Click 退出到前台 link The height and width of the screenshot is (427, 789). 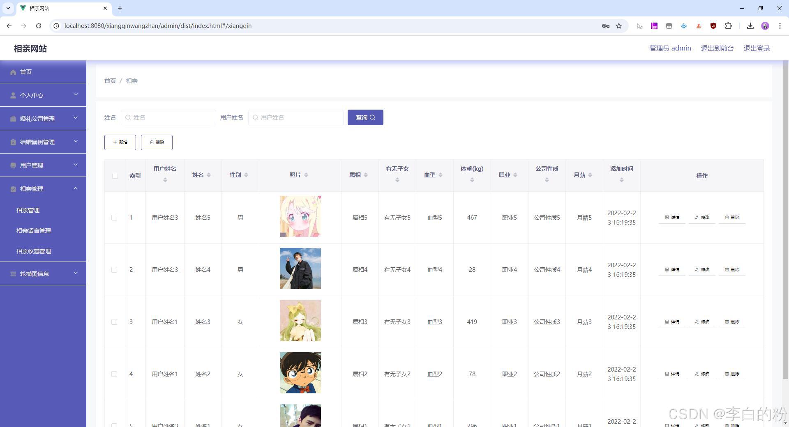click(x=717, y=48)
